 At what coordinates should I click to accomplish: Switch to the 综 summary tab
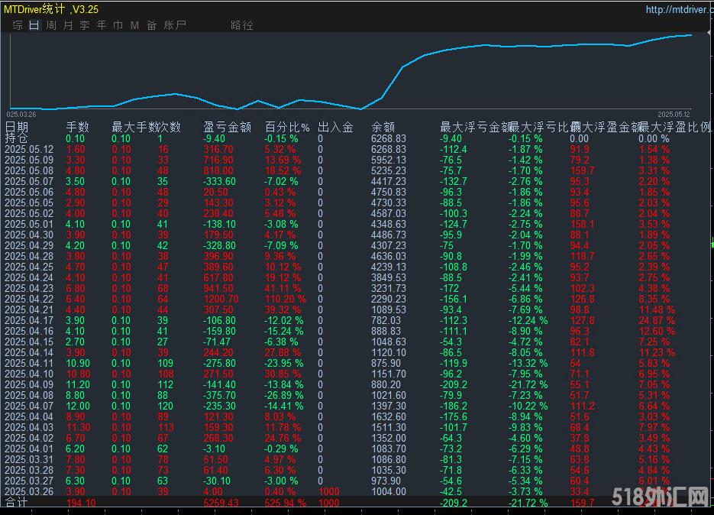(x=18, y=25)
